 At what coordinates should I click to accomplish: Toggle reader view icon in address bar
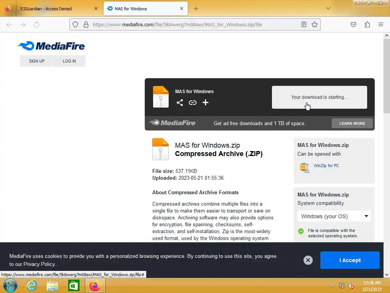pos(304,24)
